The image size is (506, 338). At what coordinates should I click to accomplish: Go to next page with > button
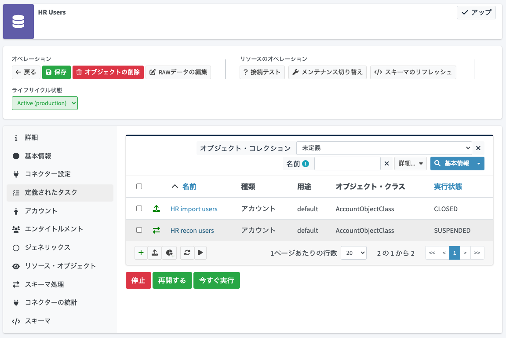(465, 253)
